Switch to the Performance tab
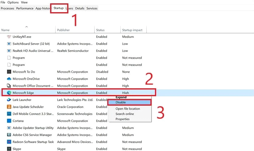This screenshot has width=254, height=151. 25,8
